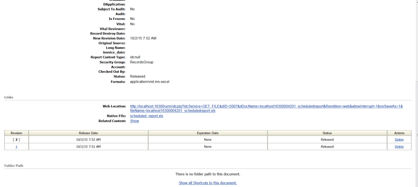
Task: Click the Actions column header
Action: (x=399, y=133)
